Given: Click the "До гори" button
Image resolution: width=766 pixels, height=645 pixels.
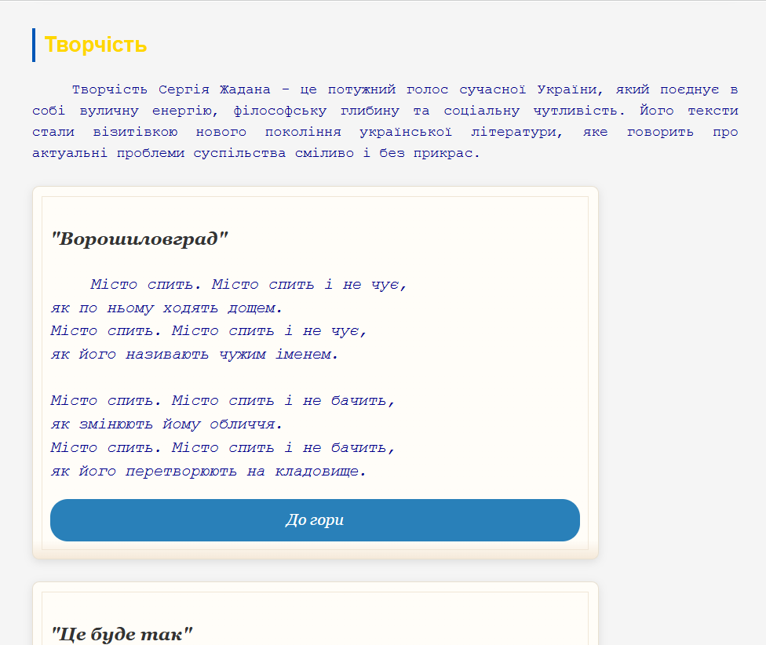Looking at the screenshot, I should [315, 520].
